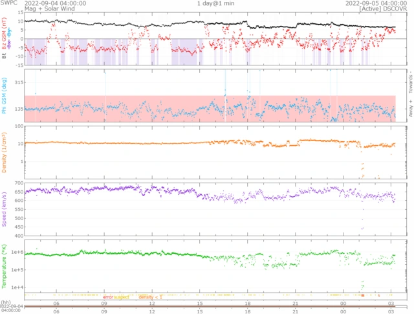This screenshot has width=414, height=314.
Task: Click the red 'error' legend flag
Action: tap(108, 297)
